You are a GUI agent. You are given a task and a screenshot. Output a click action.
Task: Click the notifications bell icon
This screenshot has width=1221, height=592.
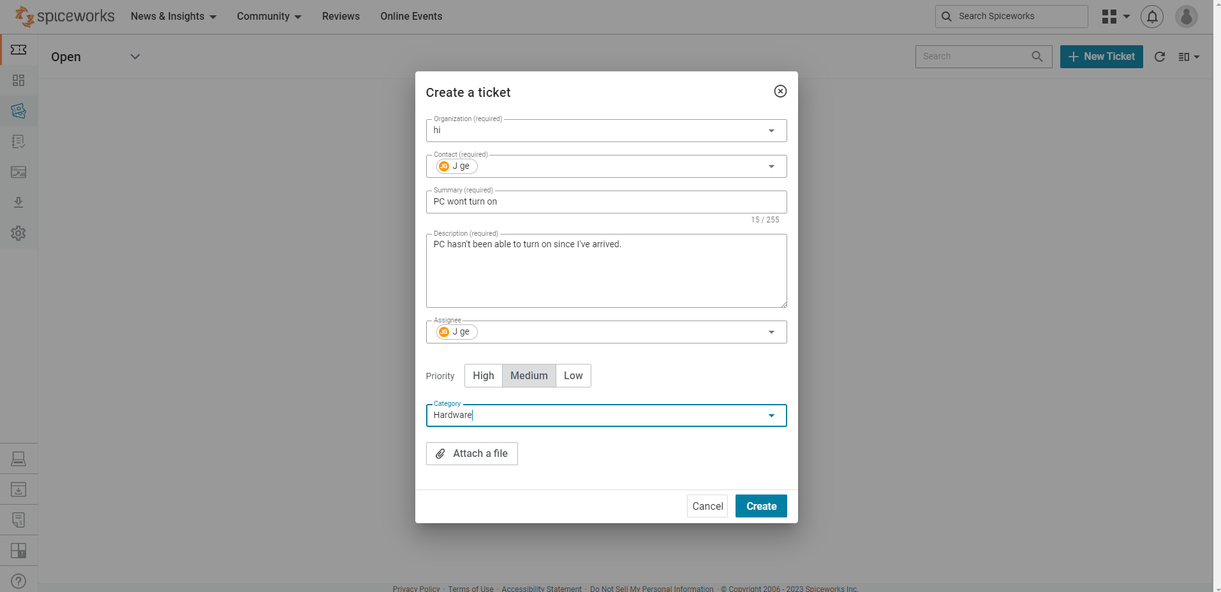click(1151, 16)
